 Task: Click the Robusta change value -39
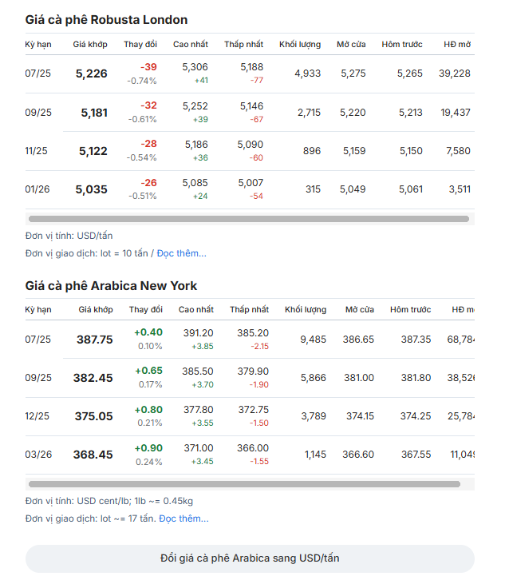(x=148, y=67)
